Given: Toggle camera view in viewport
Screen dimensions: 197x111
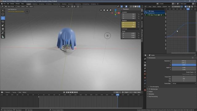Looking at the screenshot, I should point(104,10).
